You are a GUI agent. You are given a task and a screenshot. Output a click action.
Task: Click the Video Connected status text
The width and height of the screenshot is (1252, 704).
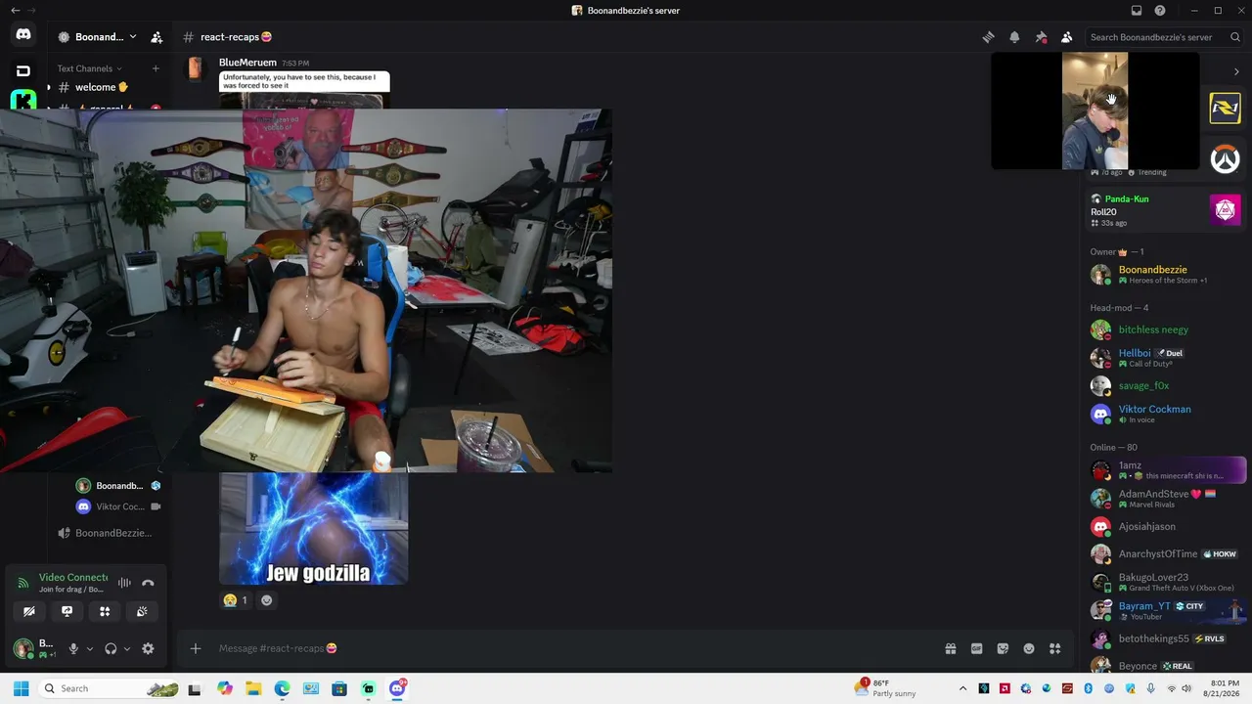pyautogui.click(x=73, y=578)
